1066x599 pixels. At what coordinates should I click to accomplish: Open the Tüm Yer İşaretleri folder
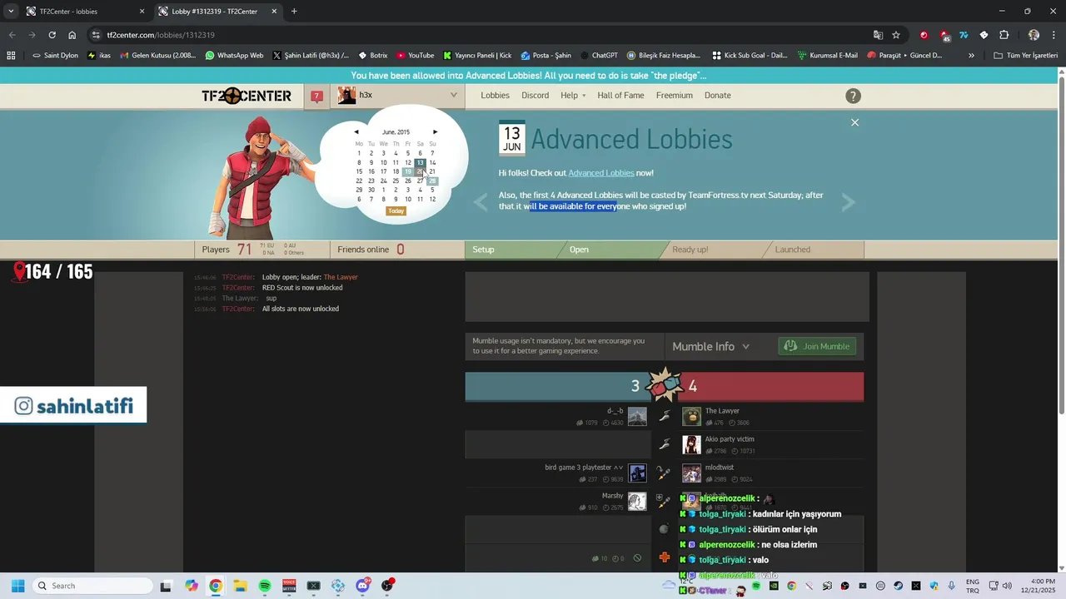click(x=1025, y=56)
